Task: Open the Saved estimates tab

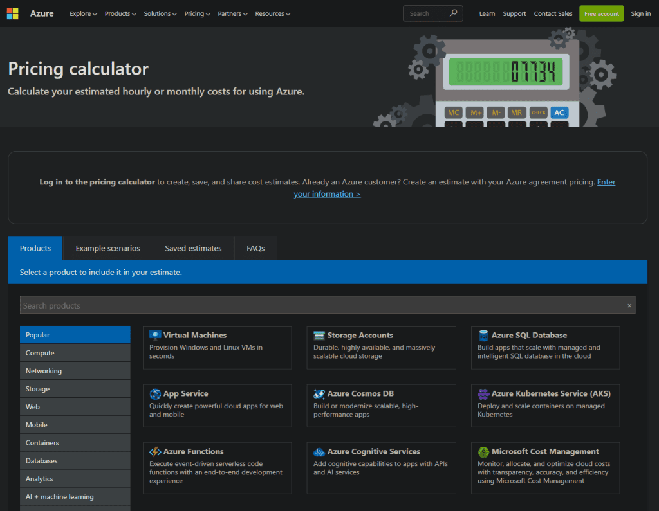Action: [193, 248]
